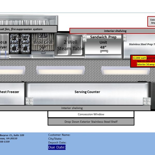This screenshot has height=155, width=155.
Task: Select the red-bordered box in the top corner
Action: 151,21
